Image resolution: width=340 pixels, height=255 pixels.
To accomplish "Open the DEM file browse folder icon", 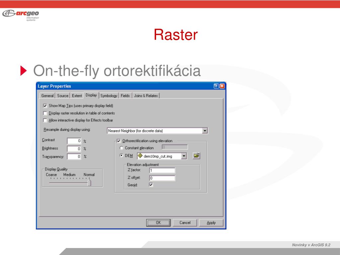I will (x=197, y=156).
